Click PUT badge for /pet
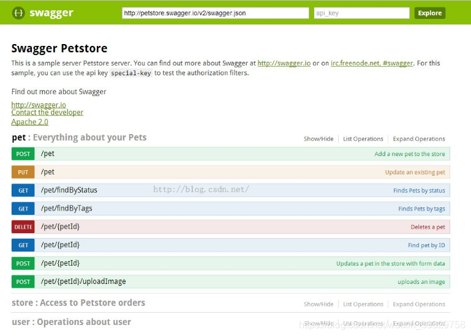The height and width of the screenshot is (336, 471). pyautogui.click(x=23, y=172)
